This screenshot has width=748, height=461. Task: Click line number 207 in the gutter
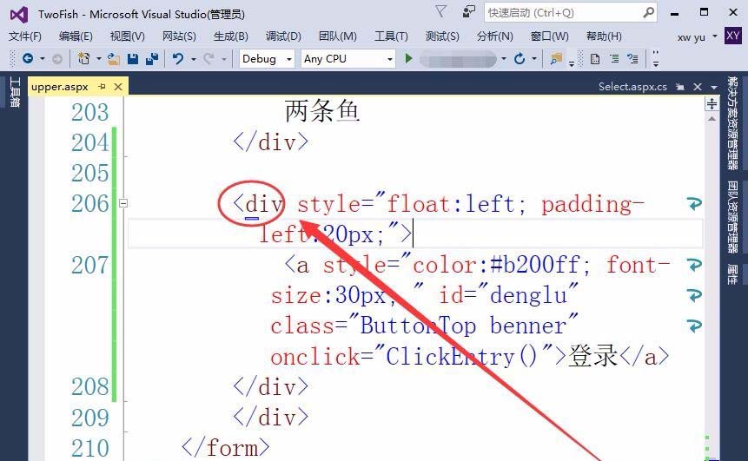tap(89, 265)
